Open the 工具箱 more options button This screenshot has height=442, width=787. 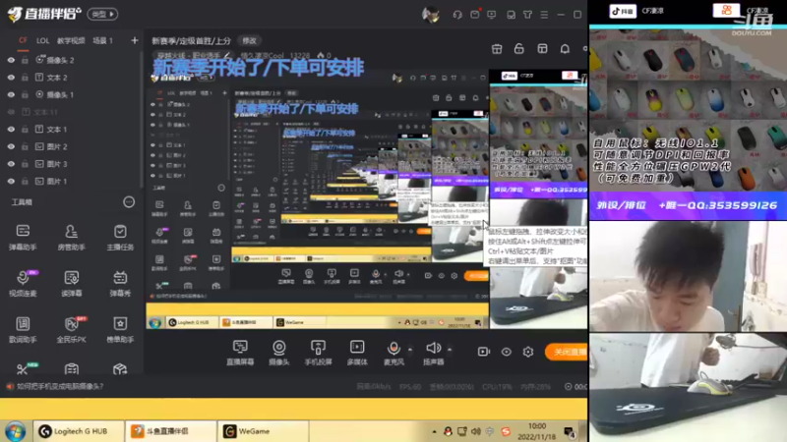pos(129,202)
